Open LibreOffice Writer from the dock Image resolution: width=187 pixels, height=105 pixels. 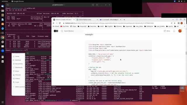pos(3,20)
